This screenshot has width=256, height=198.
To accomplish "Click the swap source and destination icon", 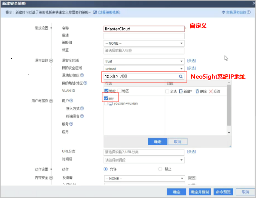I will point(223,12).
